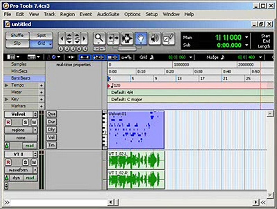This screenshot has width=277, height=209.
Task: Record-enable the Velvet track
Action: [x=8, y=122]
